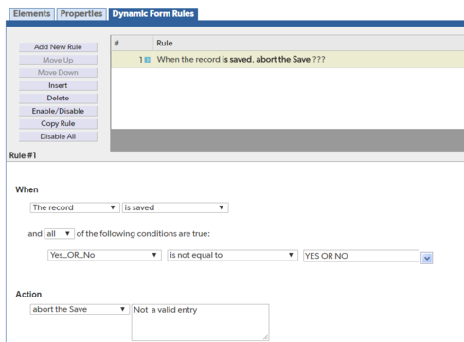
Task: Click the blue arrow button beside the value field
Action: (x=426, y=258)
